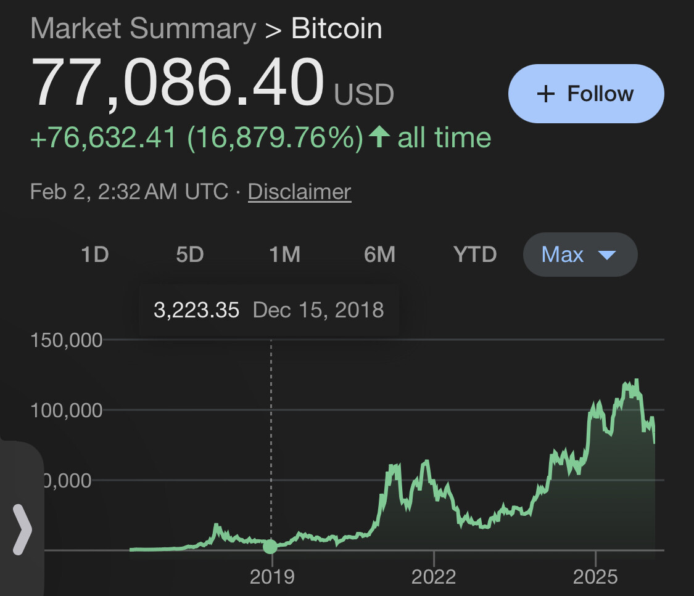The width and height of the screenshot is (694, 596).
Task: Switch chart to 5D range
Action: pos(189,255)
